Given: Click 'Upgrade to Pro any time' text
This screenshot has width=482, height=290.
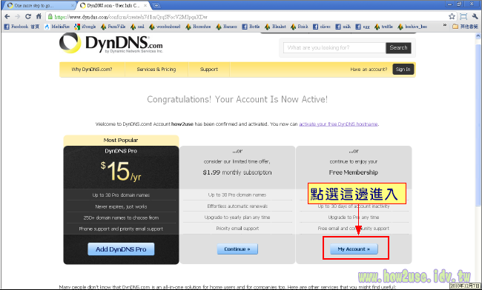Looking at the screenshot, I should [354, 217].
